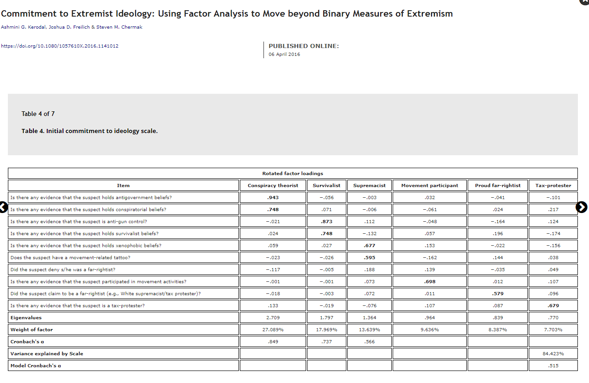
Task: Click the article title heading
Action: (227, 13)
